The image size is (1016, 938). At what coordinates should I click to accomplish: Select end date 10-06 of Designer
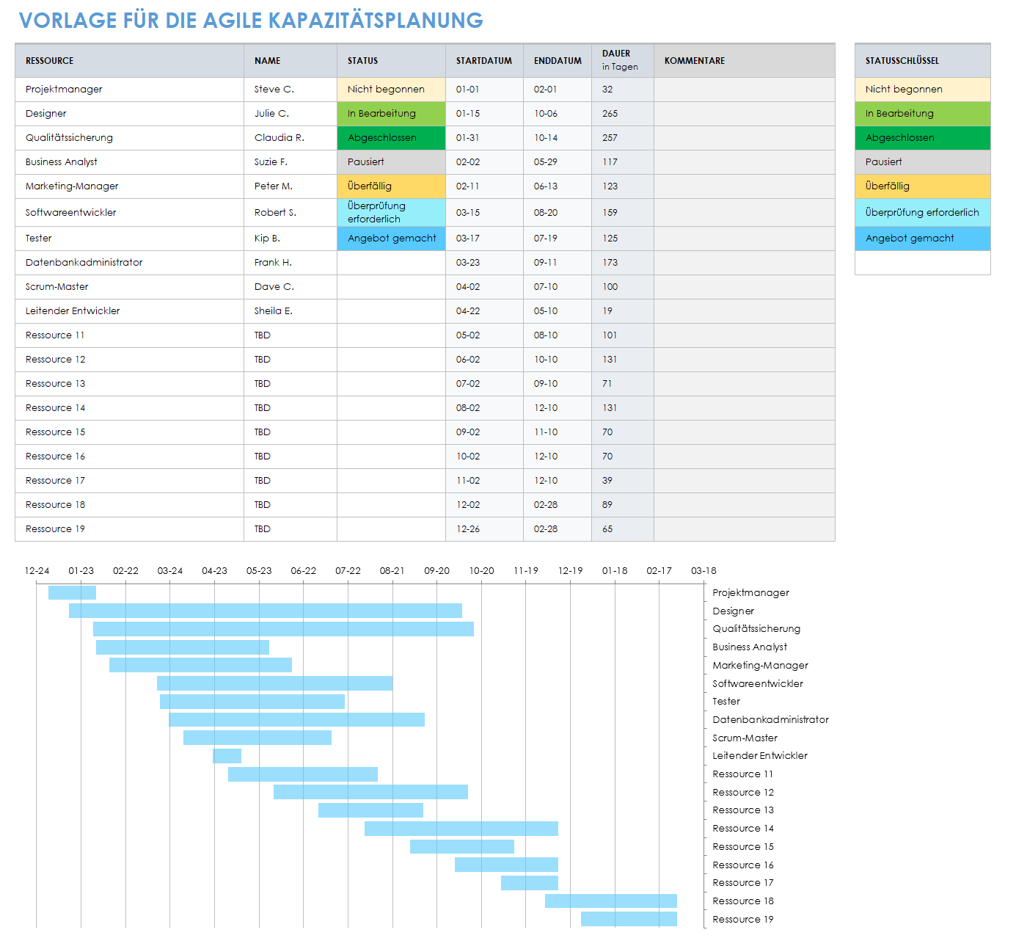pos(558,114)
